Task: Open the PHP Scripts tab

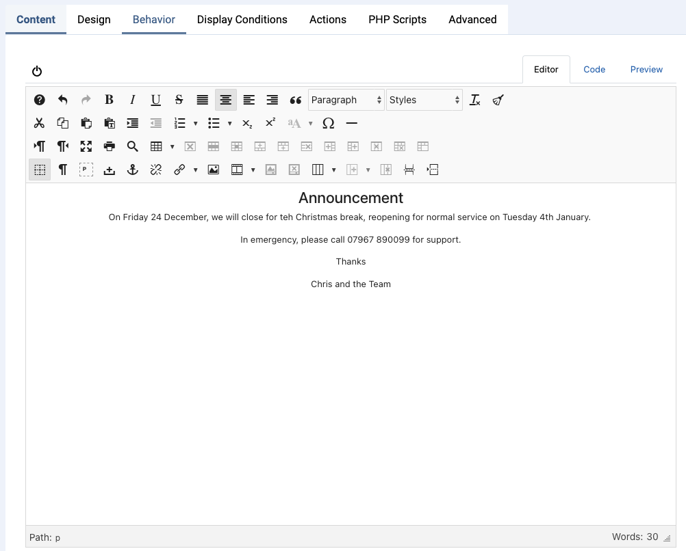Action: (x=397, y=19)
